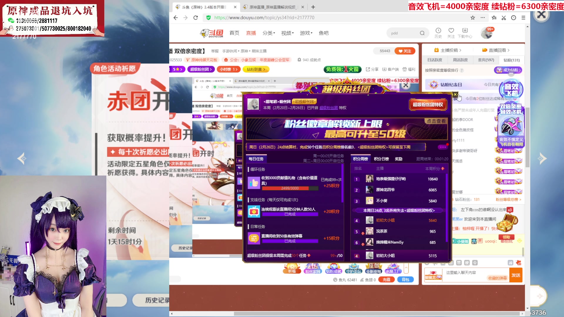Expand 直播回看 section
This screenshot has height=317, width=564.
(x=496, y=50)
